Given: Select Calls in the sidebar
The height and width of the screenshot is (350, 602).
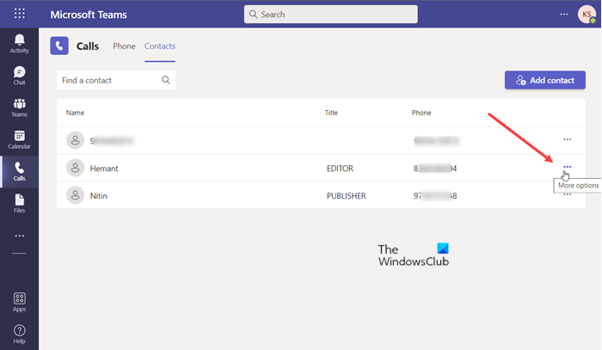Looking at the screenshot, I should pos(19,171).
